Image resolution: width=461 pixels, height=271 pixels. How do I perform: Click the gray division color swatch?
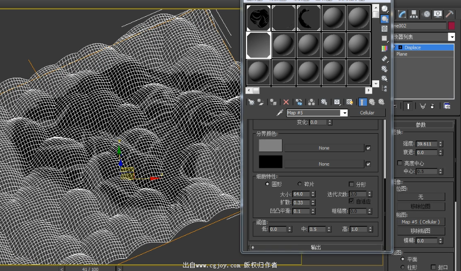(x=270, y=145)
